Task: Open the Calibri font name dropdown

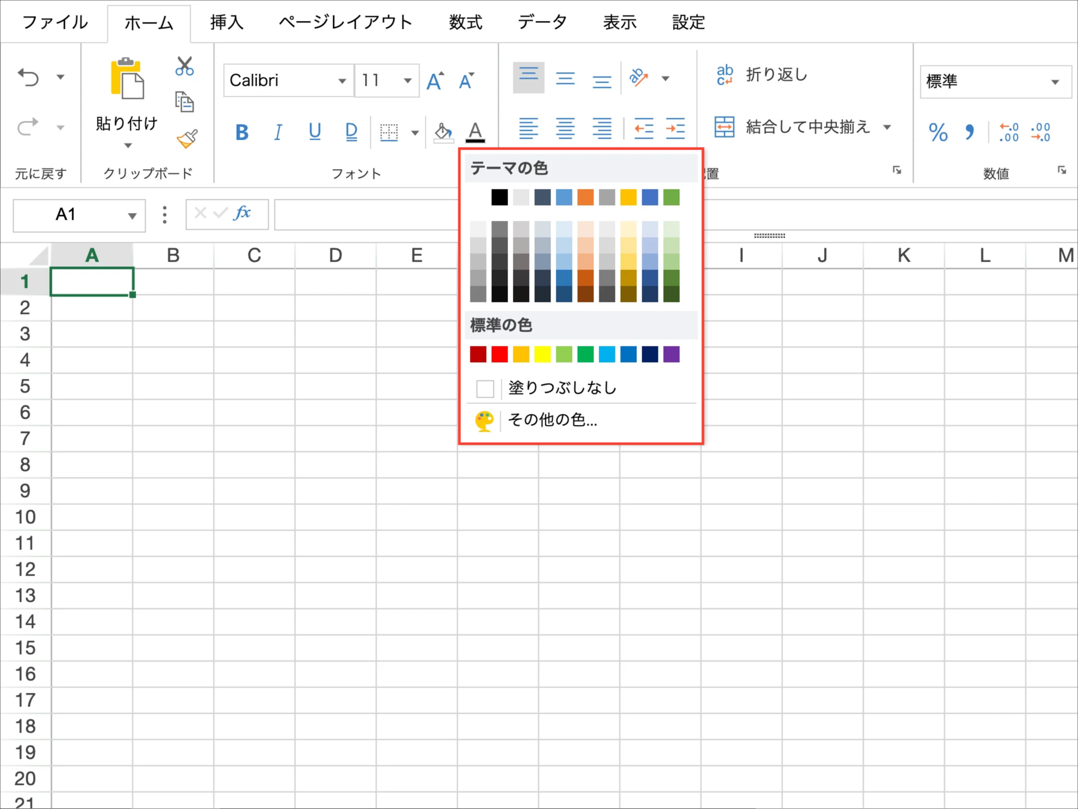Action: [x=342, y=81]
